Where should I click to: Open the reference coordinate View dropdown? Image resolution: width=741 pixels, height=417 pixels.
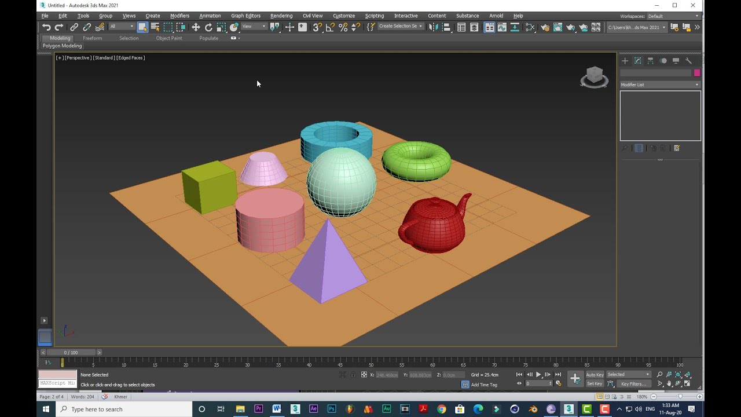254,27
